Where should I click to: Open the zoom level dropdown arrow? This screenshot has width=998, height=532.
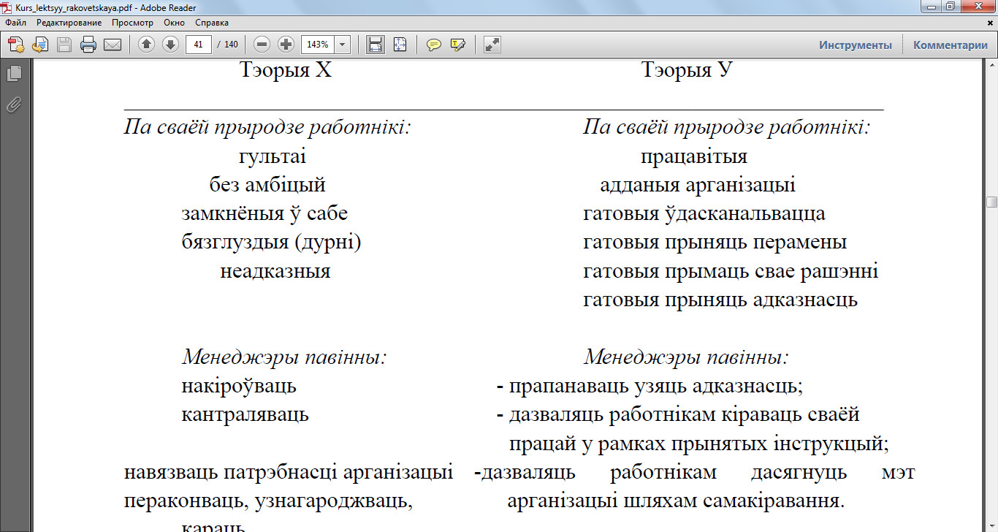[x=343, y=45]
